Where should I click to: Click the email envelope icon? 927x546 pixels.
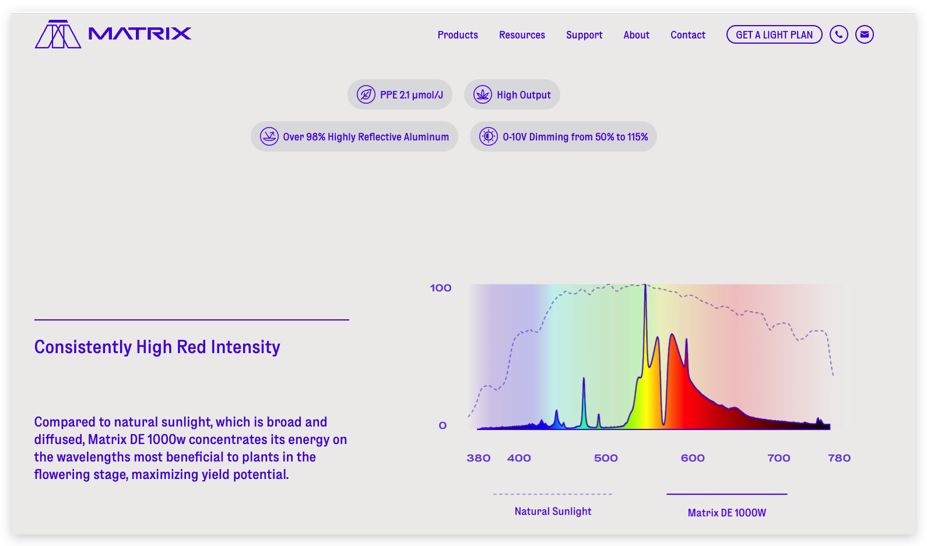(865, 34)
